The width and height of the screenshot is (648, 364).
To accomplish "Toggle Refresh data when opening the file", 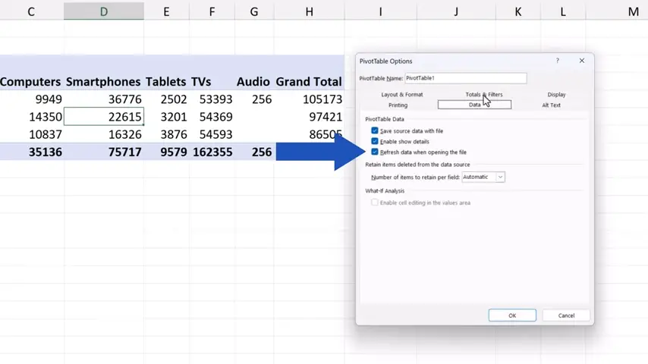I will 375,152.
